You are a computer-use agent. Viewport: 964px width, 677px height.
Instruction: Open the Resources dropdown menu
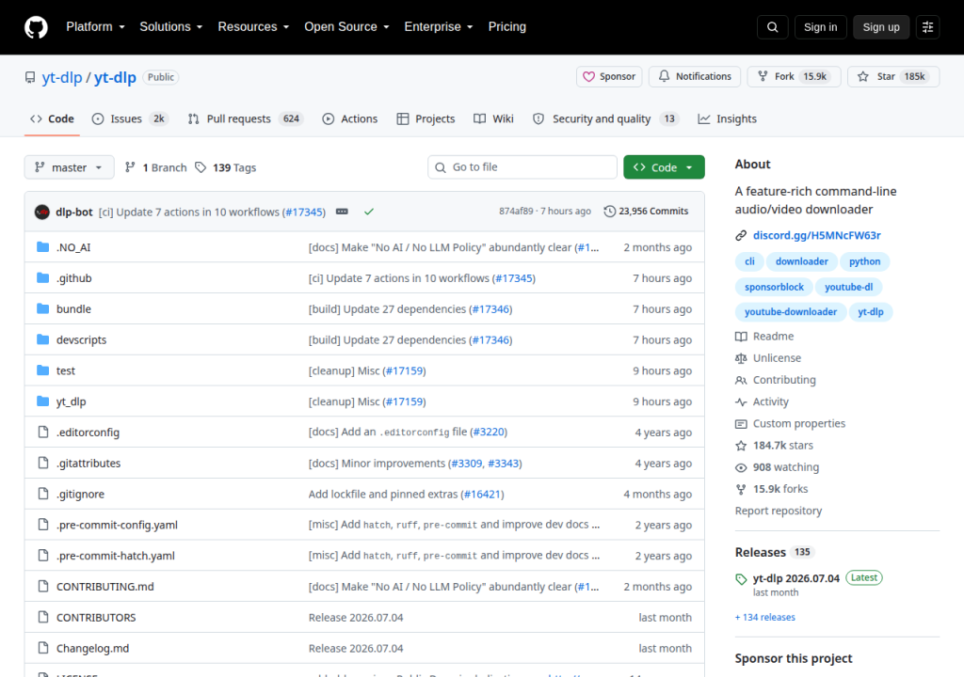(x=253, y=27)
